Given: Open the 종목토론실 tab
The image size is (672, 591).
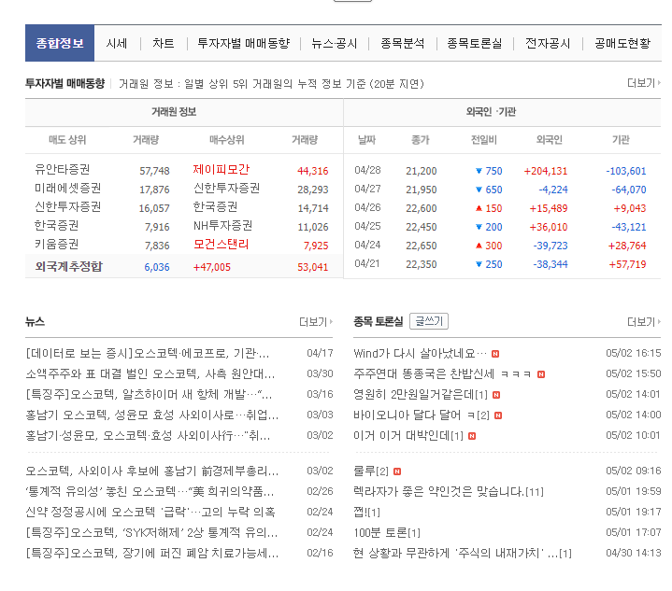Looking at the screenshot, I should 475,43.
